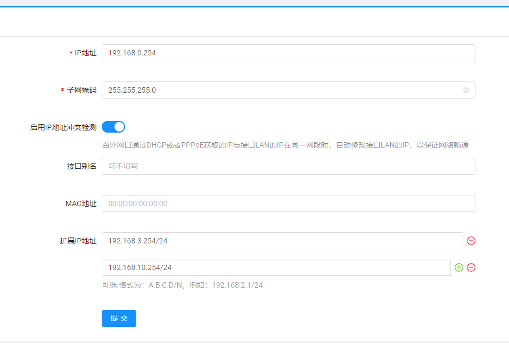Viewport: 509px width, 343px height.
Task: Select the MAC地址 input field
Action: pyautogui.click(x=288, y=203)
